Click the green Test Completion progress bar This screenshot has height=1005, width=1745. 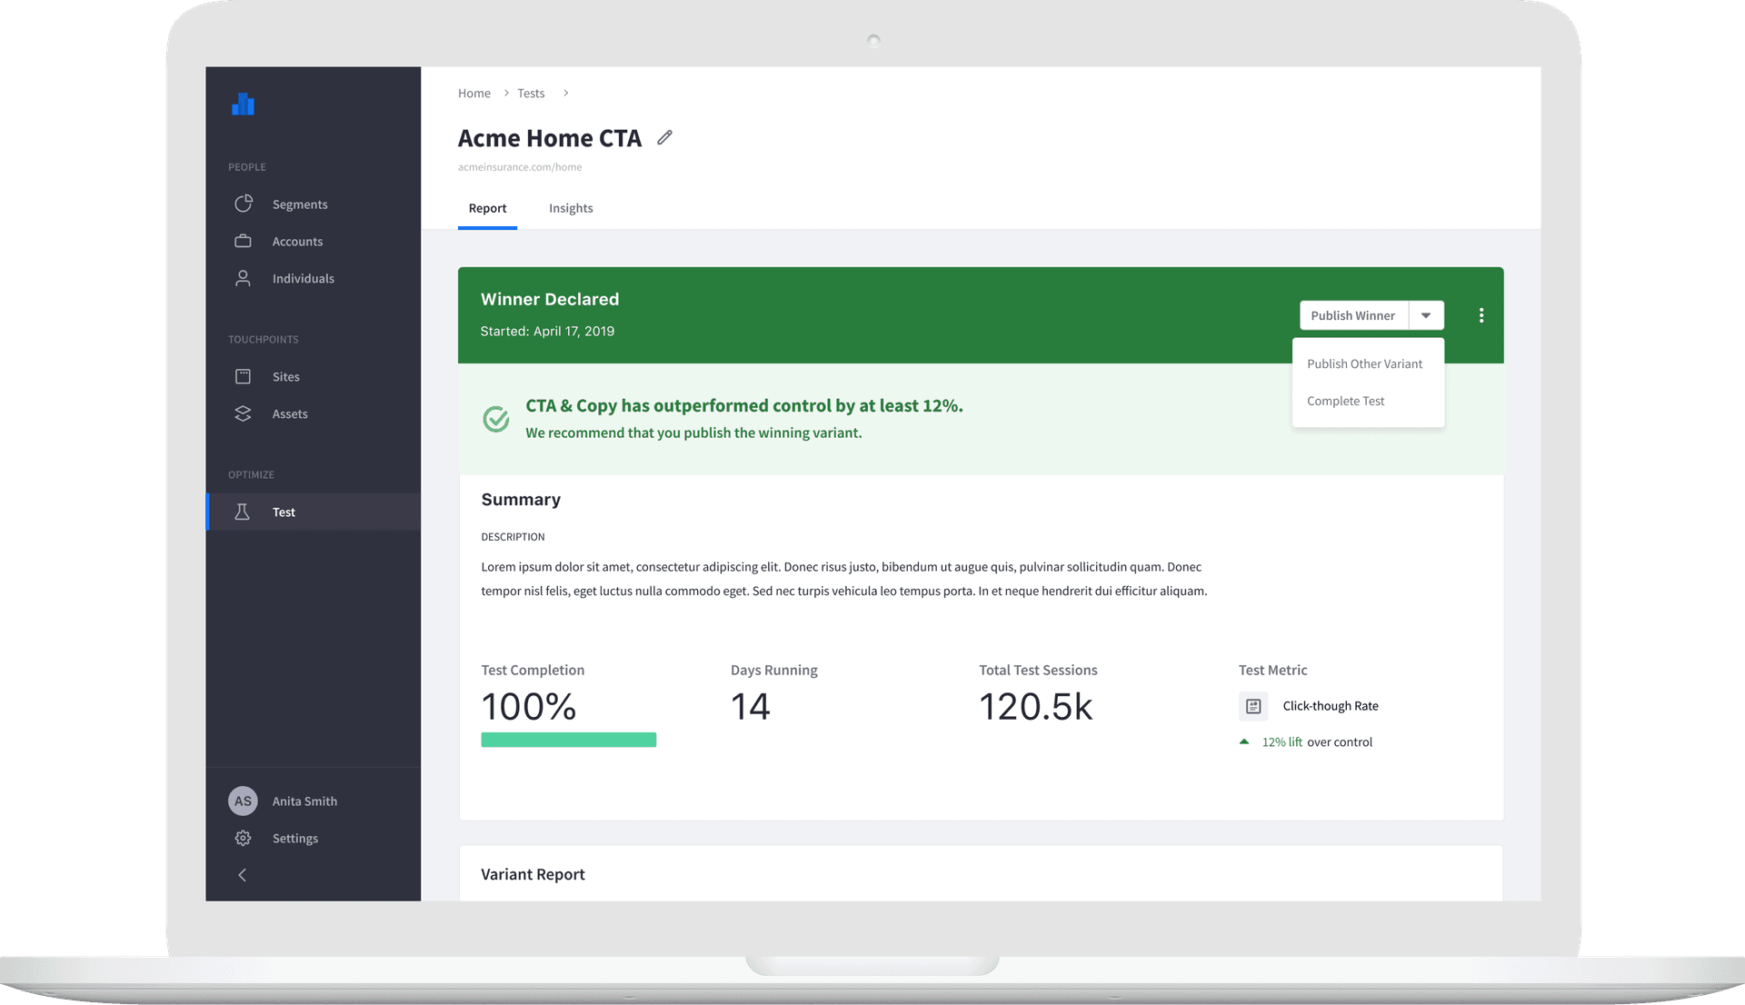(568, 739)
